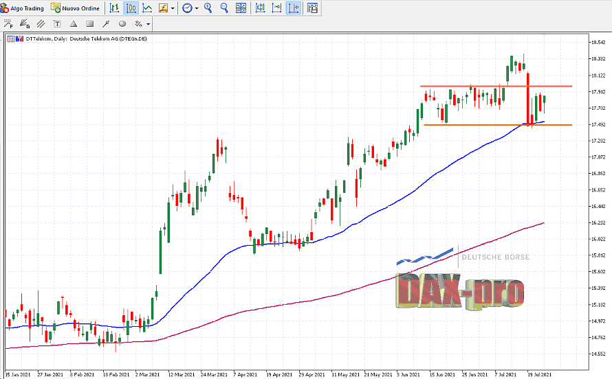Click the scroll chart to end icon
612x379 pixels.
pos(276,8)
